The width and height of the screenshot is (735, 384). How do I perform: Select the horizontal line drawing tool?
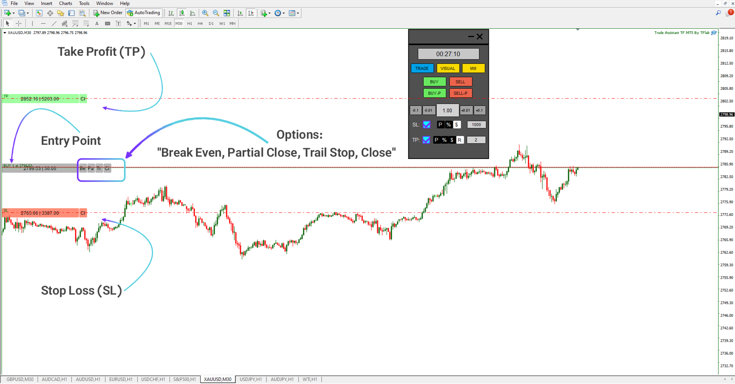pos(43,23)
